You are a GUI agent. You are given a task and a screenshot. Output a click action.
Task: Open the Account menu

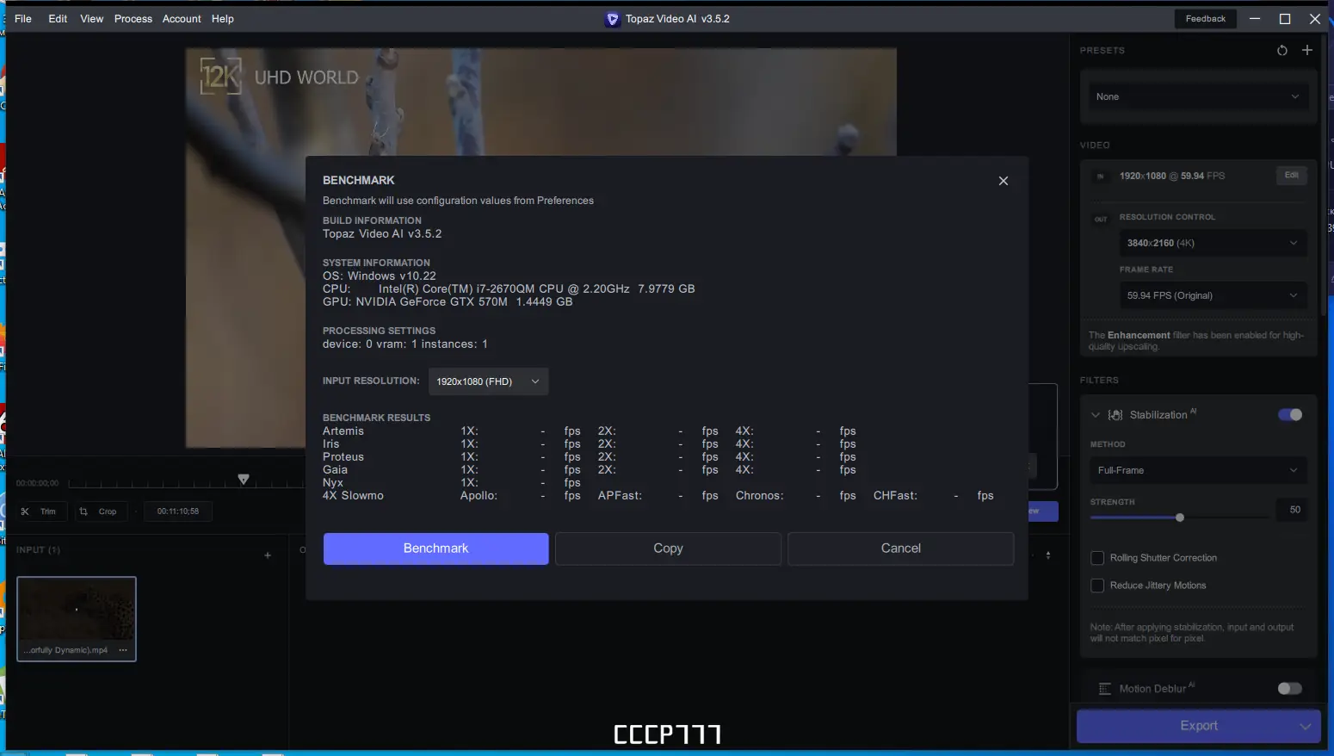tap(182, 19)
